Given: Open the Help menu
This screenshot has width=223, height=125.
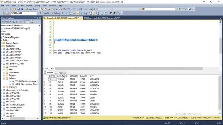Looking at the screenshot, I should (60, 6).
